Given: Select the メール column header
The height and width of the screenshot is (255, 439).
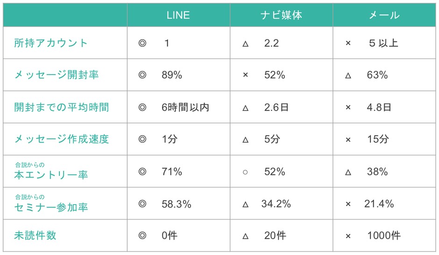Looking at the screenshot, I should click(384, 15).
